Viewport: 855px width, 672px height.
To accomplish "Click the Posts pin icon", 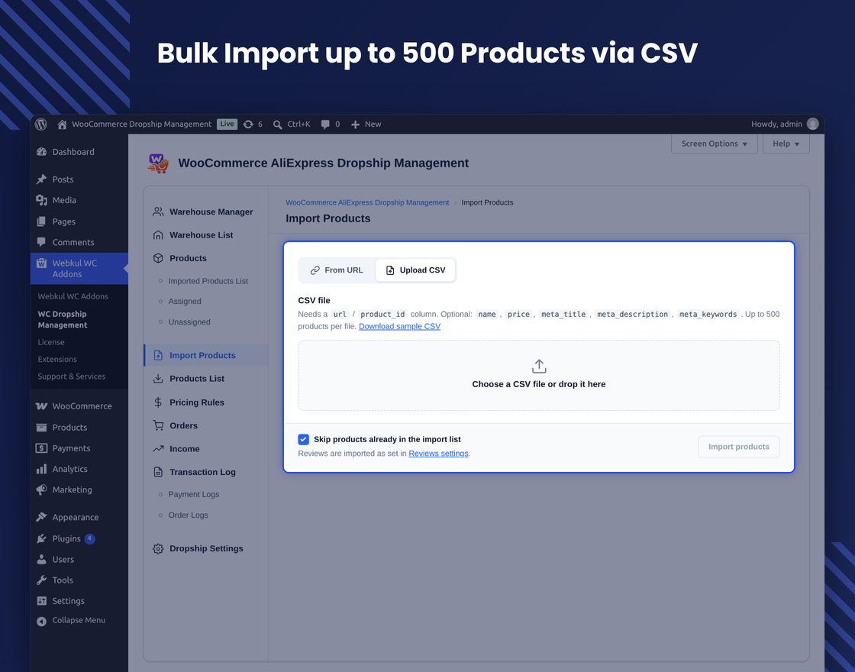I will [41, 179].
